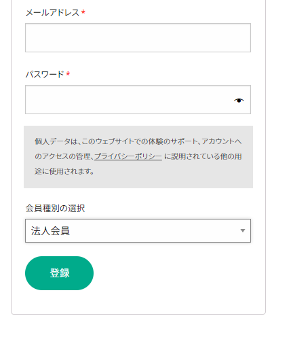Image resolution: width=293 pixels, height=350 pixels.
Task: Select the 法人会員 text in the combo box
Action: 50,231
